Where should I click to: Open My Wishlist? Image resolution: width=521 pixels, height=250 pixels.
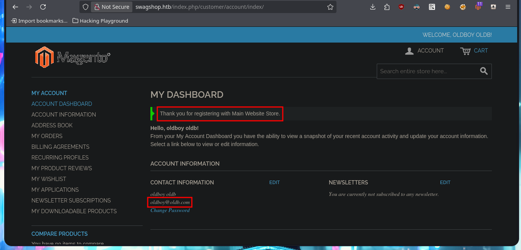coord(49,179)
